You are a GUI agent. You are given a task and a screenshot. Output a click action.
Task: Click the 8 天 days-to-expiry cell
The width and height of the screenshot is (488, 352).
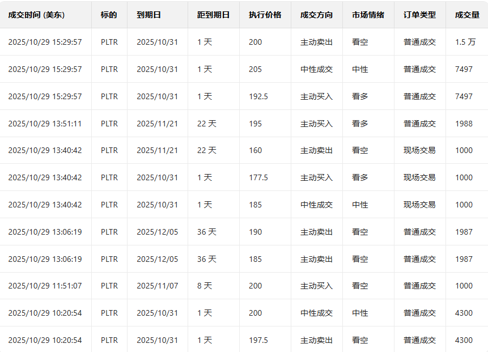pyautogui.click(x=204, y=286)
